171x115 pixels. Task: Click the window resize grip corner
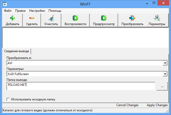[167, 111]
